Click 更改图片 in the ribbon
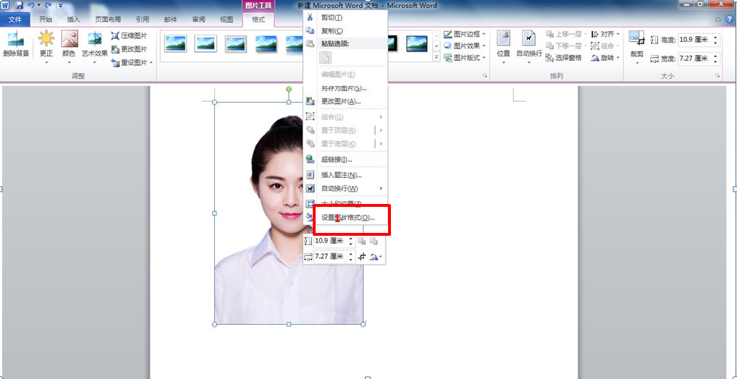The image size is (737, 379). click(129, 49)
